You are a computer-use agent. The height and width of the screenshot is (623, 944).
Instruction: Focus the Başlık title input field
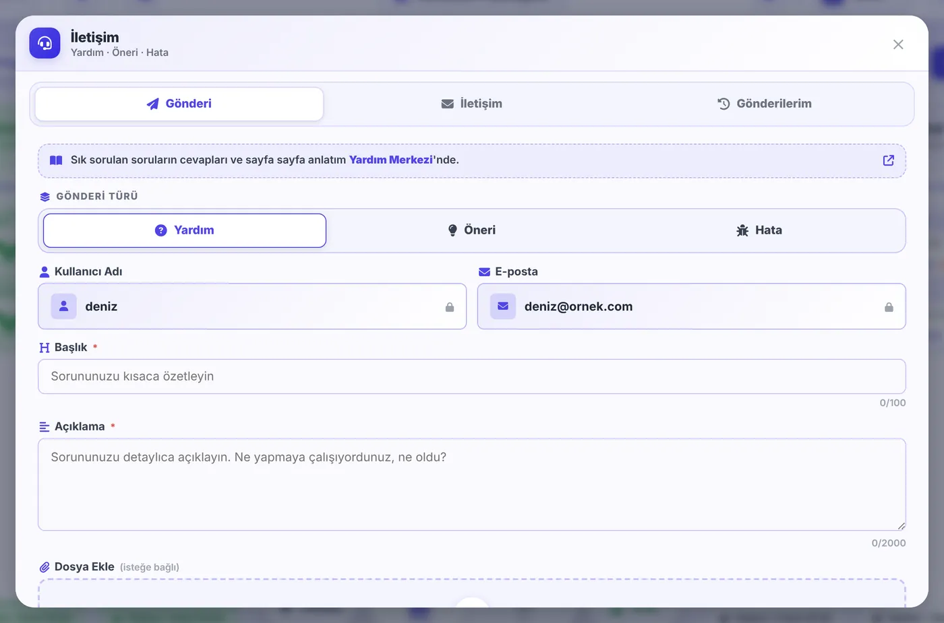pos(472,376)
